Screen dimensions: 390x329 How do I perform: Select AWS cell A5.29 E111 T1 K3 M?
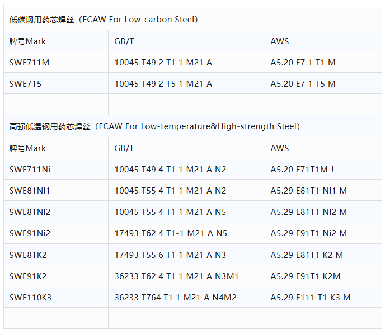pos(310,298)
